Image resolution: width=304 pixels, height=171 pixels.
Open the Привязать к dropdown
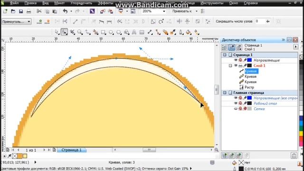coord(196,11)
